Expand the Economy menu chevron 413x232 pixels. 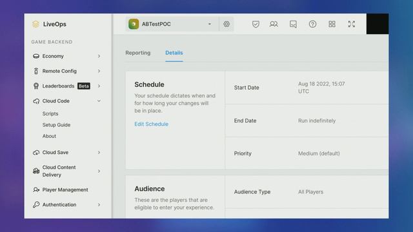(99, 56)
